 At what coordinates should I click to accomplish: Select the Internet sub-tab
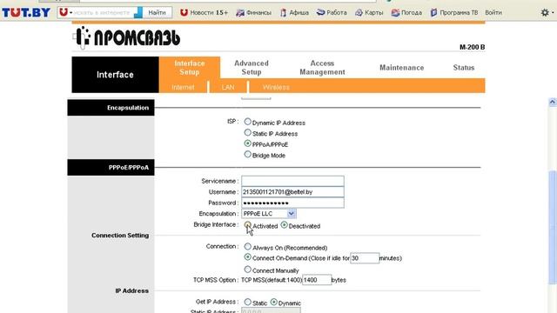click(x=183, y=87)
